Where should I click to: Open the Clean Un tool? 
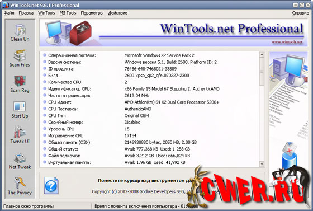click(20, 33)
